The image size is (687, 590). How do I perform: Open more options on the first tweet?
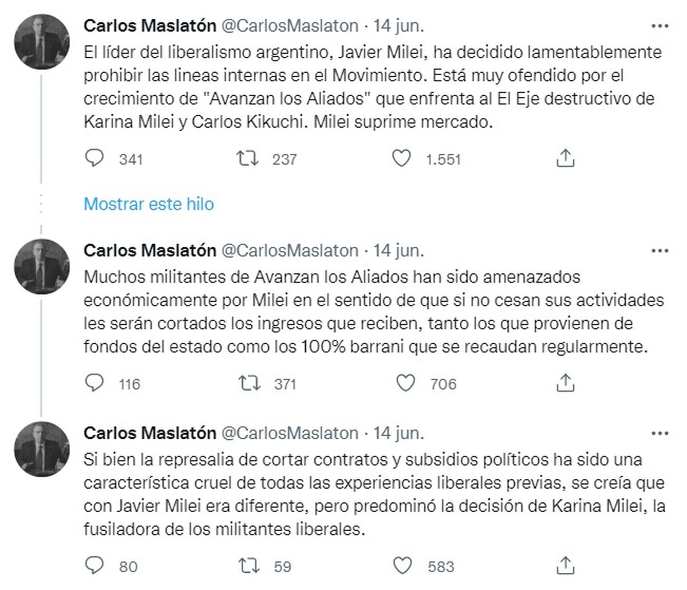pyautogui.click(x=660, y=26)
